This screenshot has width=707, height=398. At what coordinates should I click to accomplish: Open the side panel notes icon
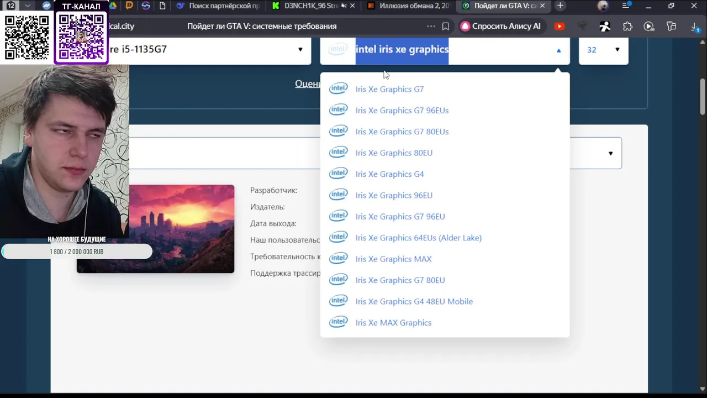click(x=672, y=26)
